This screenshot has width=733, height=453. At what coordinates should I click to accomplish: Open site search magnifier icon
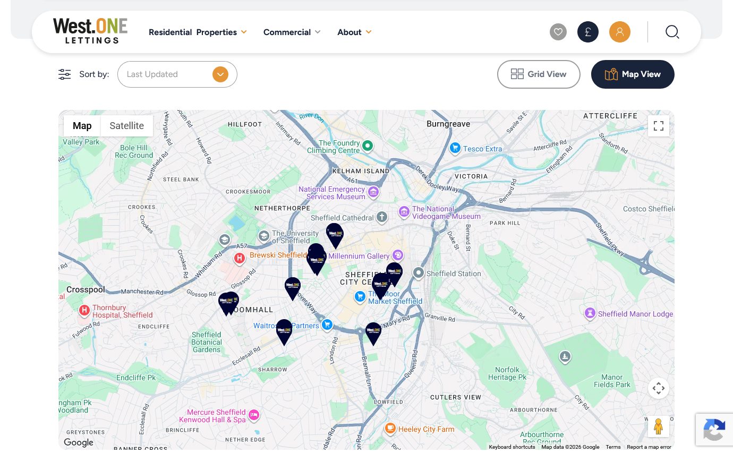click(672, 32)
